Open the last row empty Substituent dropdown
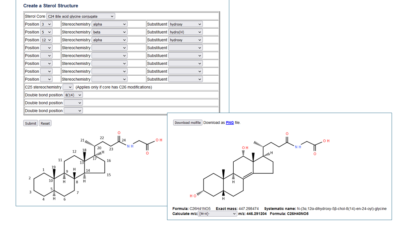 [185, 79]
